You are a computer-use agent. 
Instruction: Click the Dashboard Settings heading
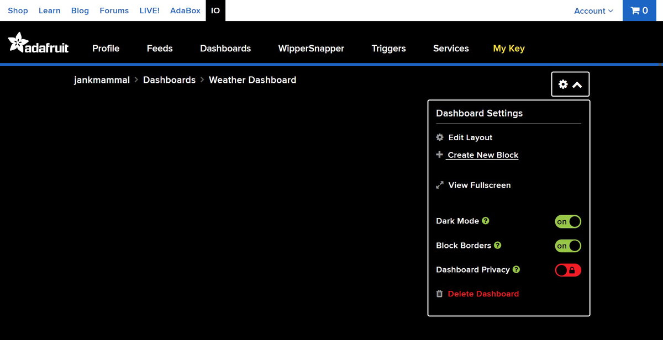[x=480, y=113]
